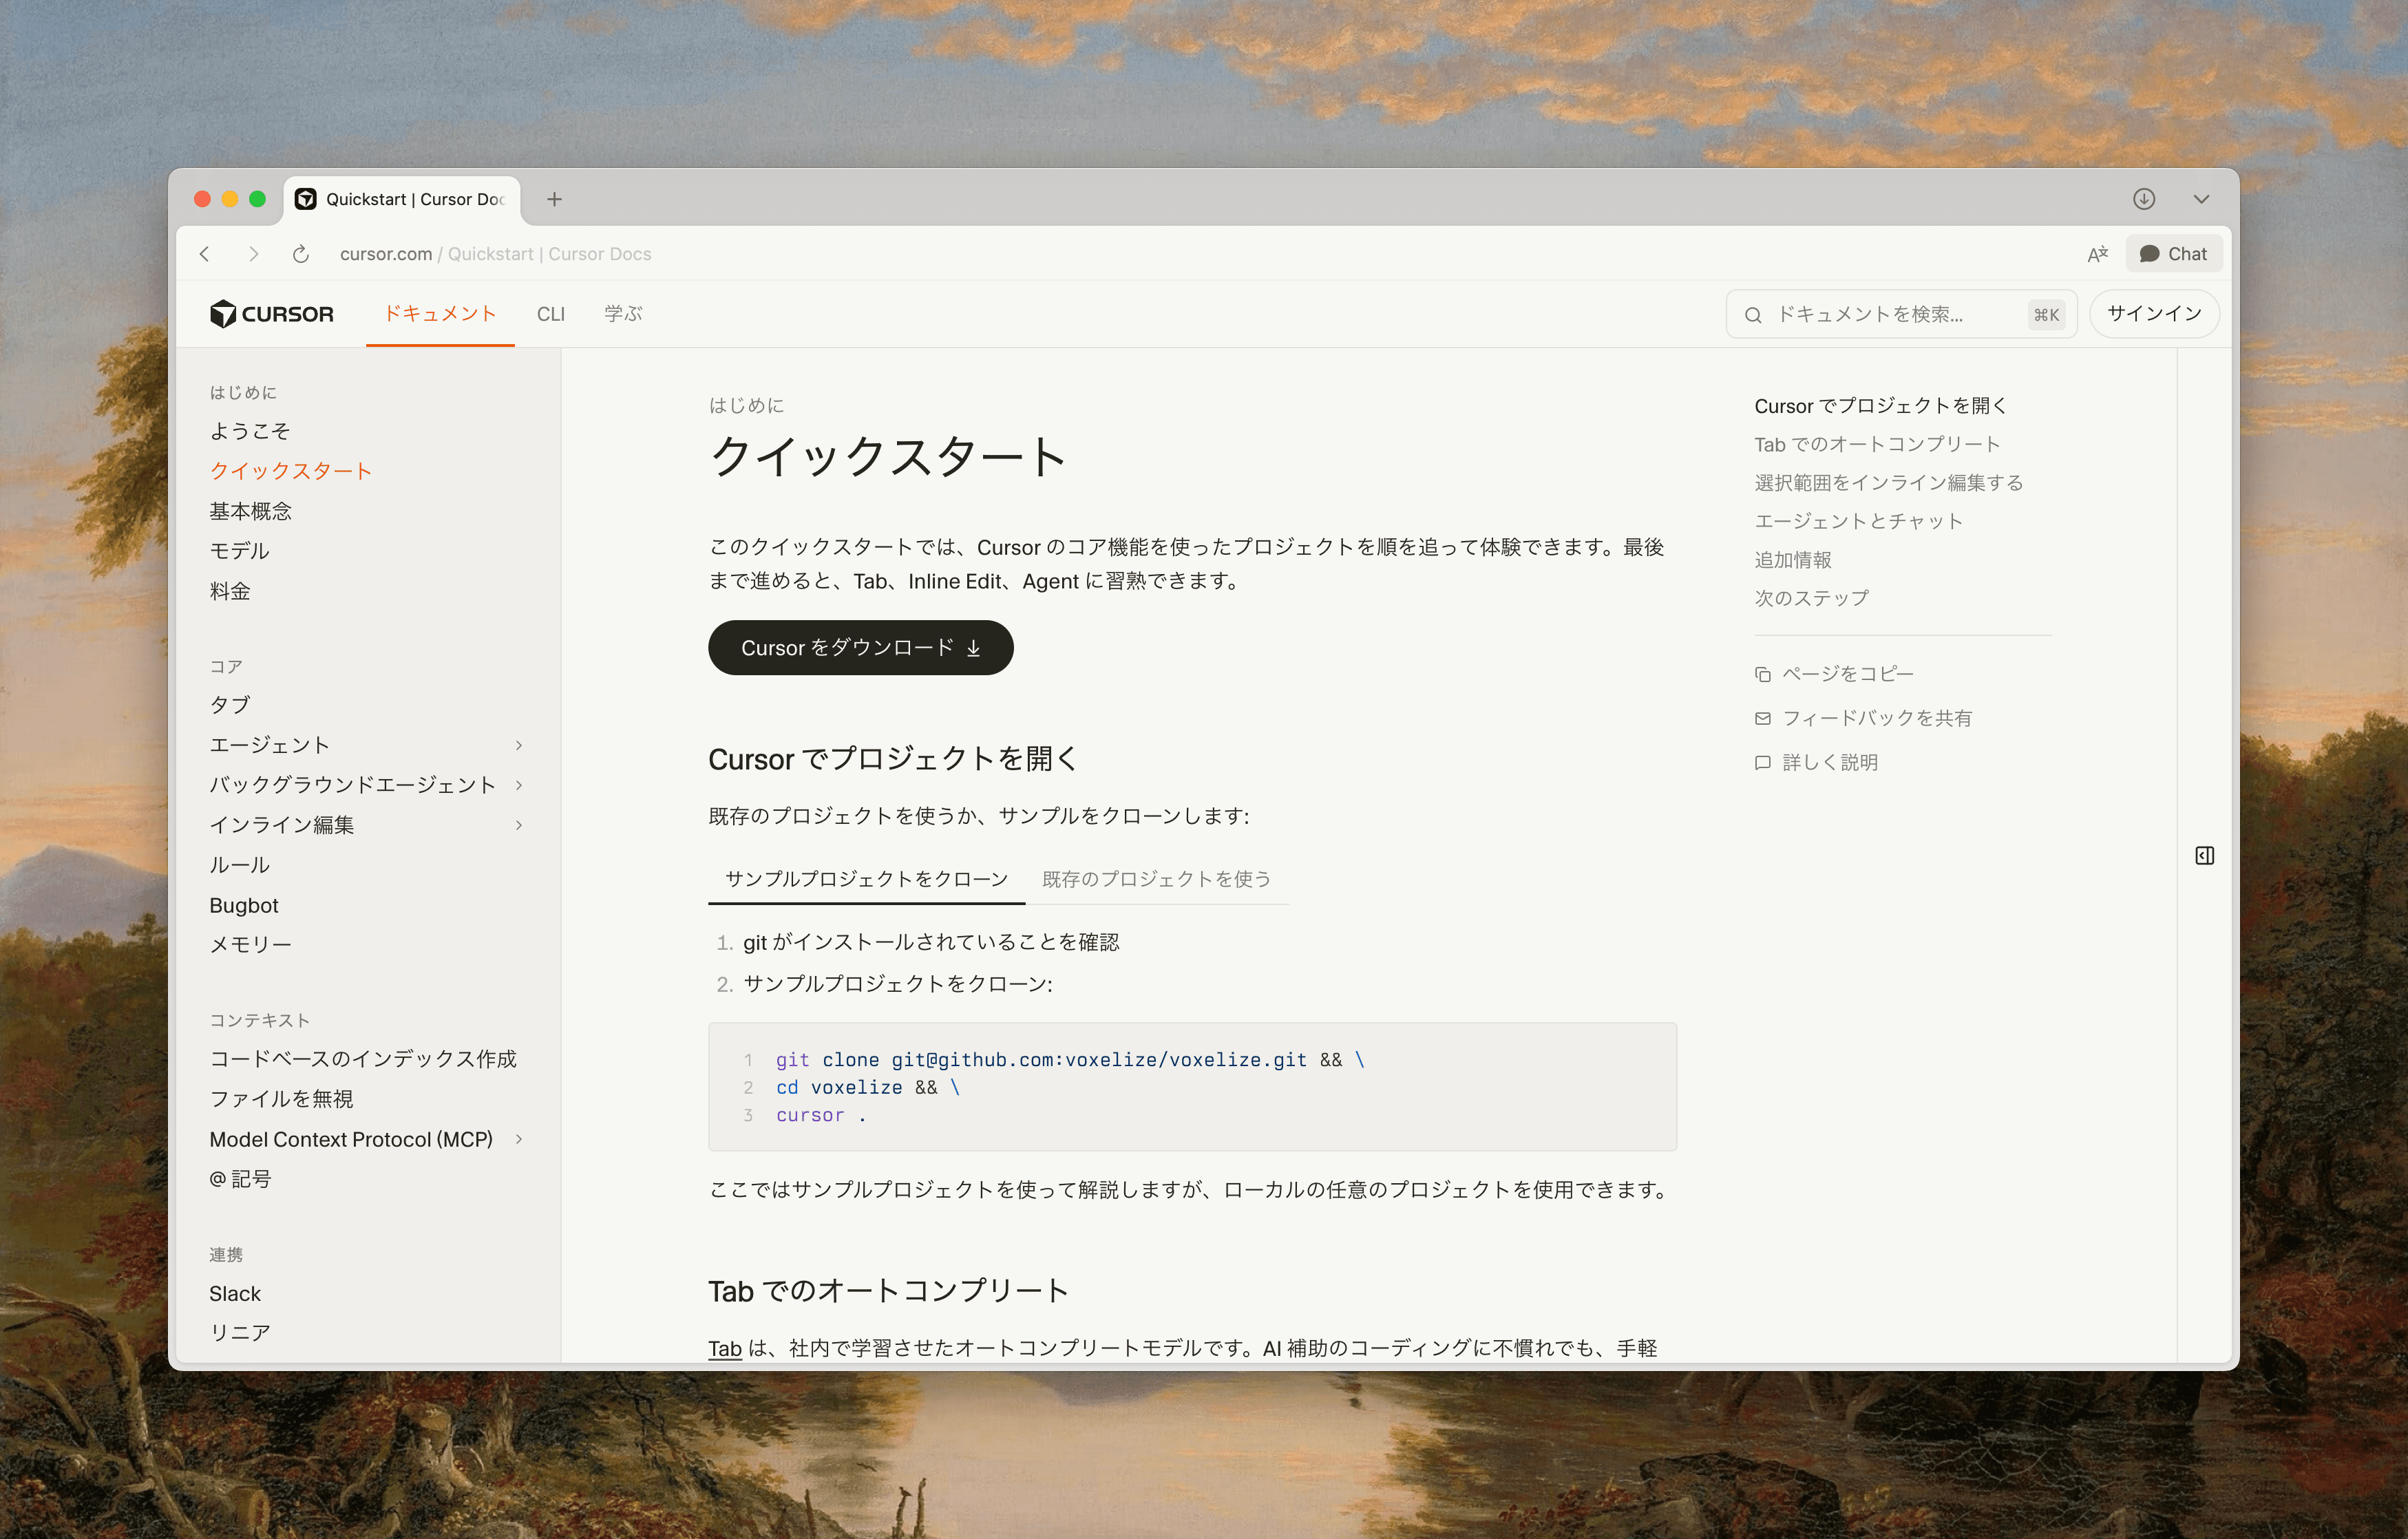Click the browser forward arrow icon
This screenshot has width=2408, height=1539.
(253, 254)
